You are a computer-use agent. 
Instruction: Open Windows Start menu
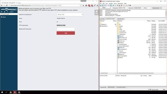(2, 92)
